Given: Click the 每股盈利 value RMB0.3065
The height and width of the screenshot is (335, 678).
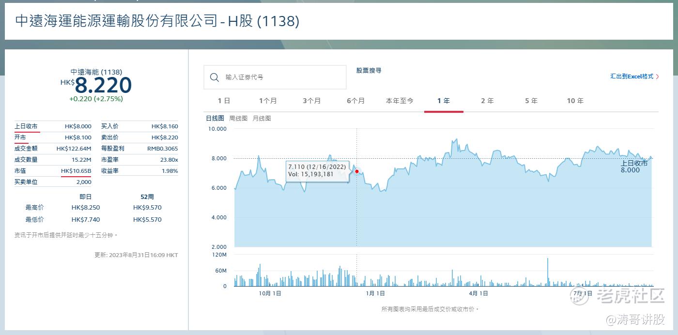Looking at the screenshot, I should pos(163,149).
